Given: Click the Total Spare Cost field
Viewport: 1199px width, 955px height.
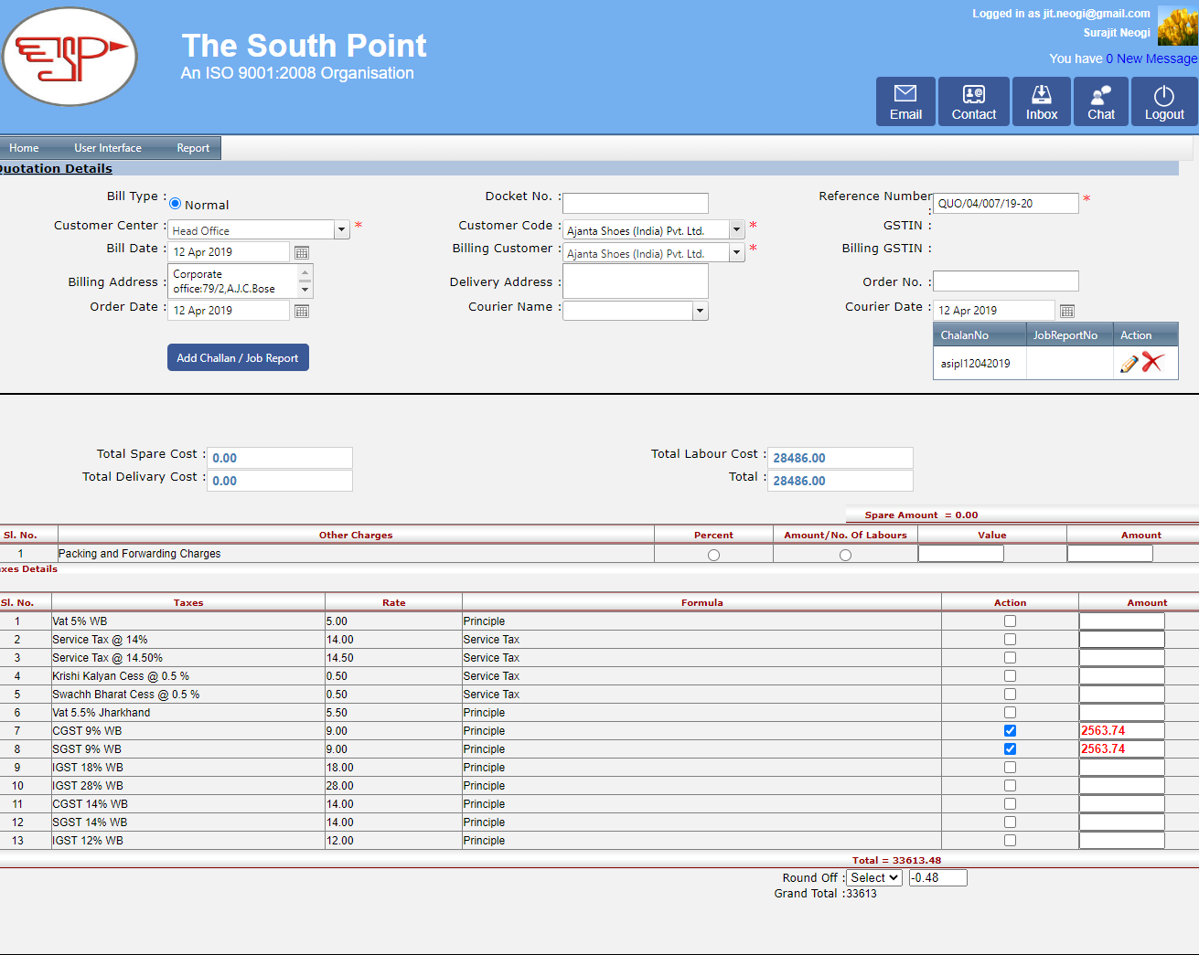Looking at the screenshot, I should point(280,458).
